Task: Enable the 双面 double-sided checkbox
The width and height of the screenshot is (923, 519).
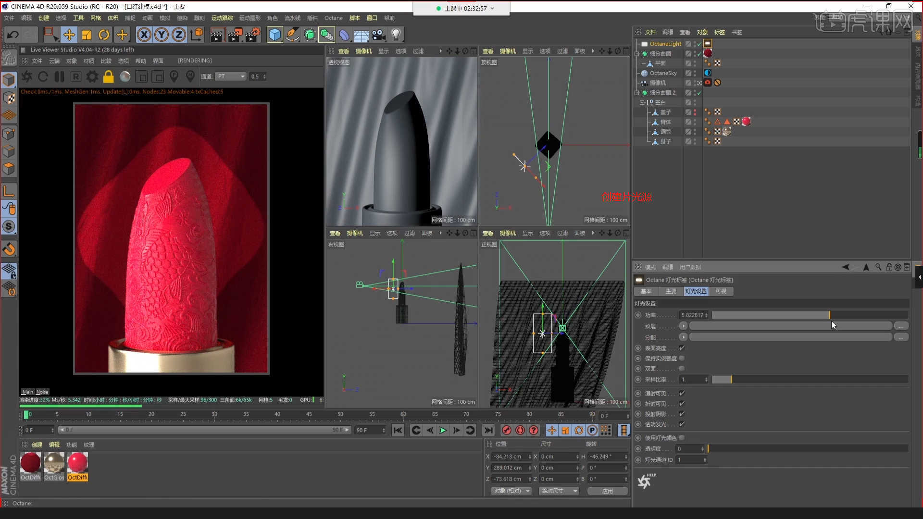Action: (x=682, y=369)
